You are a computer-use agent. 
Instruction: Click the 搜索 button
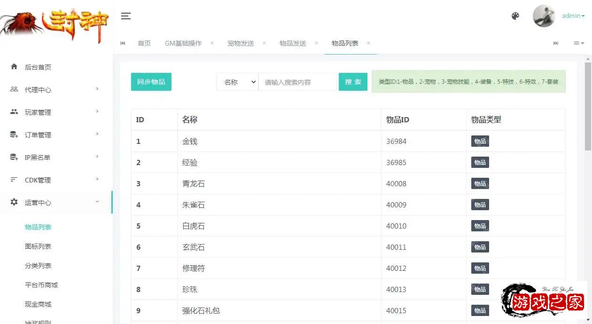353,82
